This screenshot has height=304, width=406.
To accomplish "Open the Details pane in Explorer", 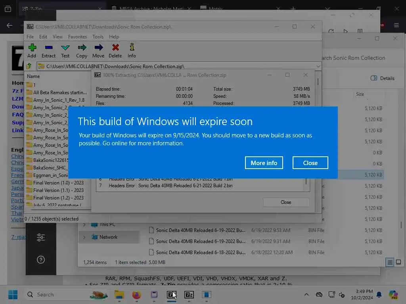I will (x=383, y=78).
